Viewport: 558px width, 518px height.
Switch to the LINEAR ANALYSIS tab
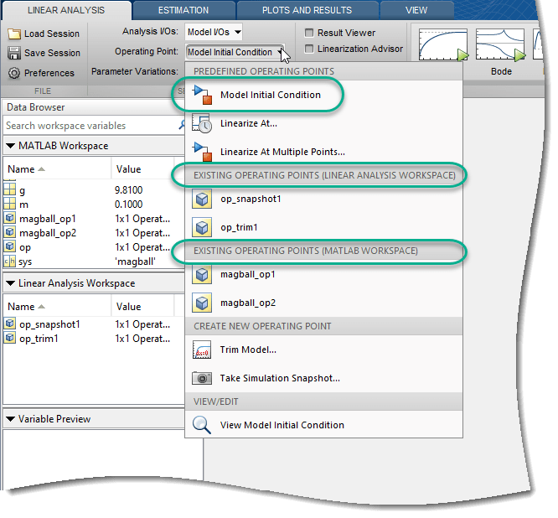click(x=66, y=10)
